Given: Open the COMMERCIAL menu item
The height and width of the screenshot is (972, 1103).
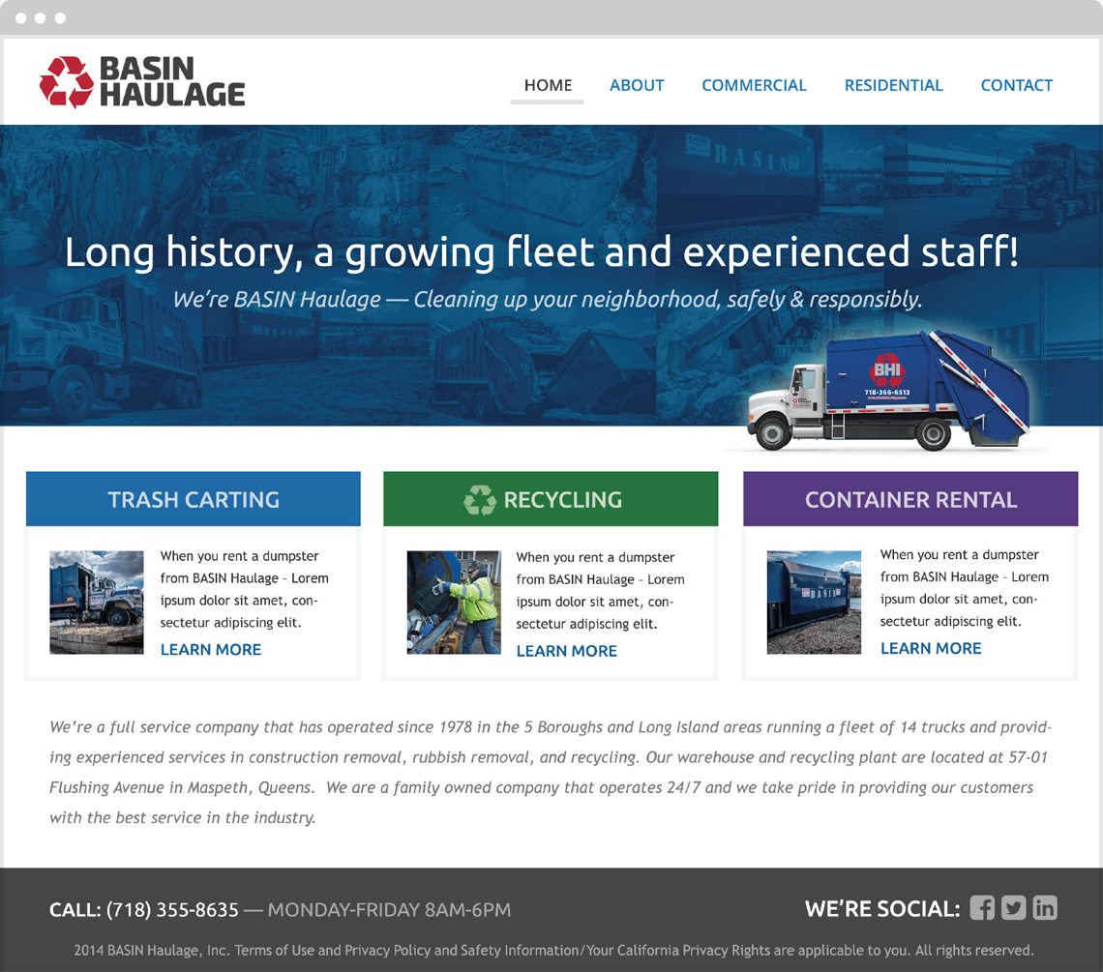Looking at the screenshot, I should [x=754, y=86].
